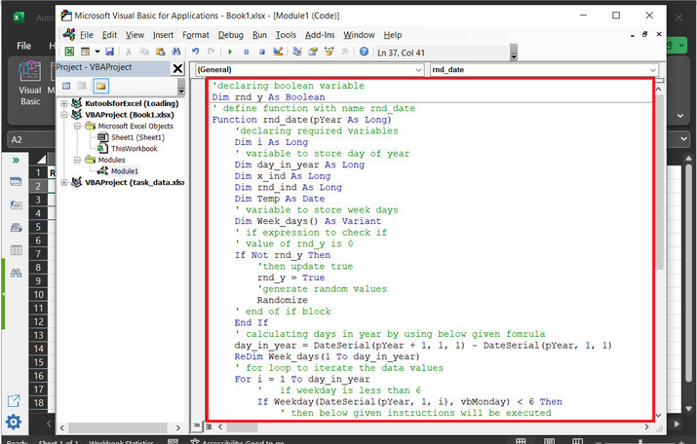Click the Cut scissors icon
697x444 pixels.
[x=128, y=52]
